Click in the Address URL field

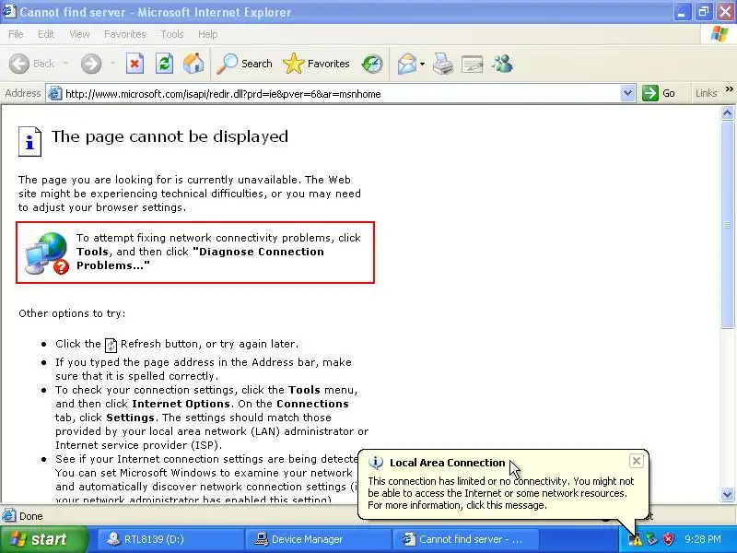click(x=342, y=94)
